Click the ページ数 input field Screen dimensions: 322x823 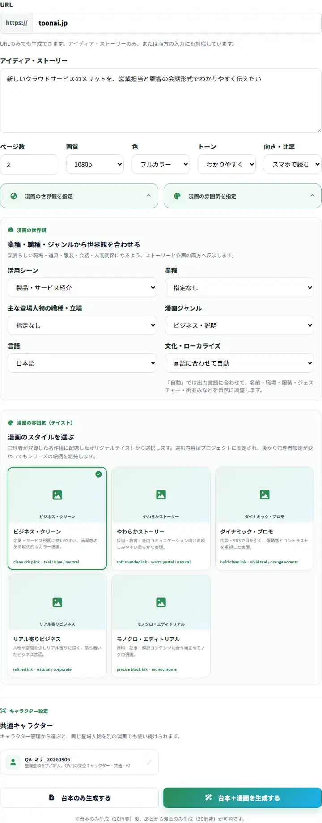pyautogui.click(x=29, y=165)
